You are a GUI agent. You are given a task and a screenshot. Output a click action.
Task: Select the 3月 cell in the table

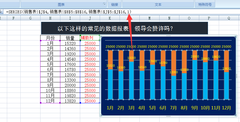click(x=50, y=54)
